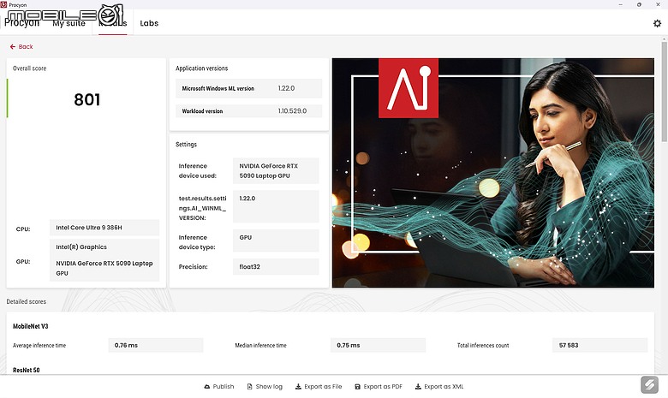Go to the Procyon home tab
The height and width of the screenshot is (398, 668).
(21, 22)
